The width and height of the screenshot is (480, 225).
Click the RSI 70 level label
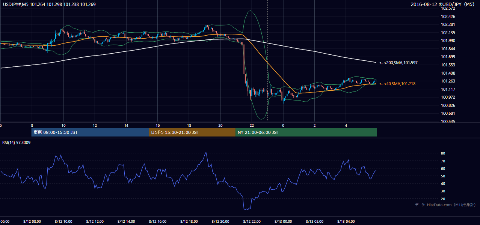pos(443,161)
